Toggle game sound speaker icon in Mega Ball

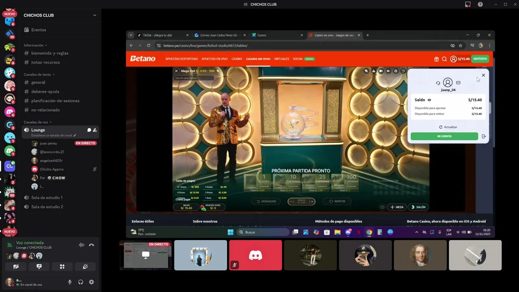pyautogui.click(x=388, y=71)
